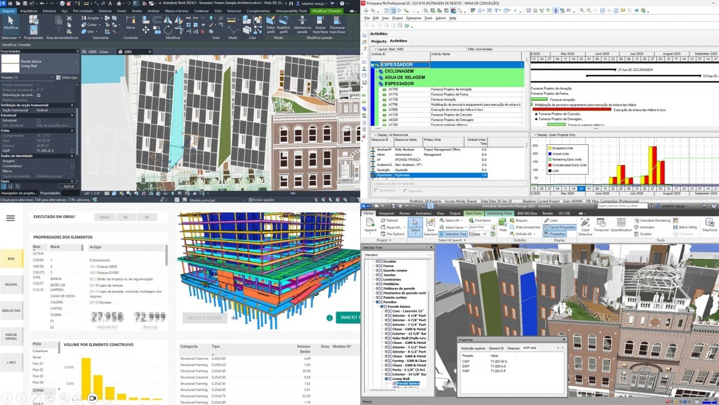Screen dimensions: 719x405
Task: Switch to the G000 - Cover view tab
Action: tap(98, 52)
